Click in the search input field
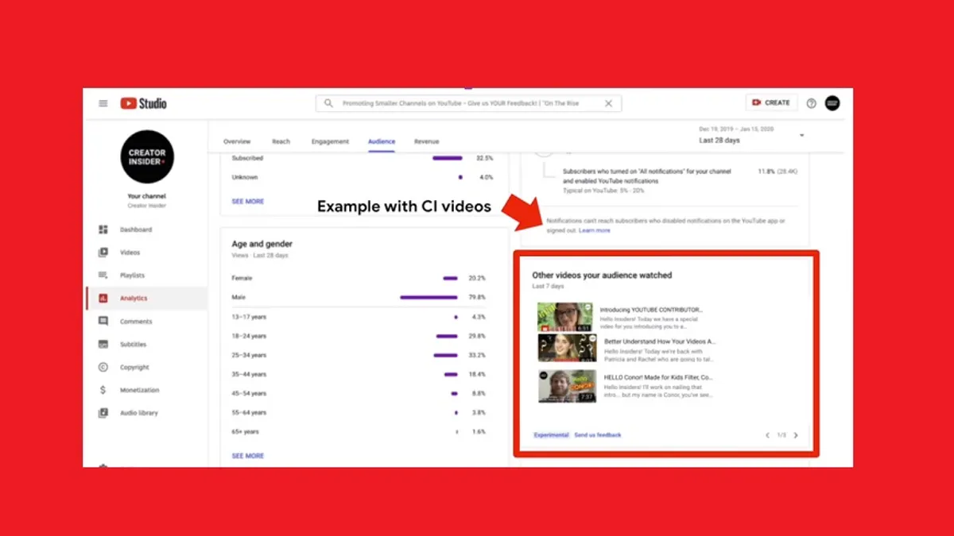The width and height of the screenshot is (954, 536). pyautogui.click(x=469, y=103)
